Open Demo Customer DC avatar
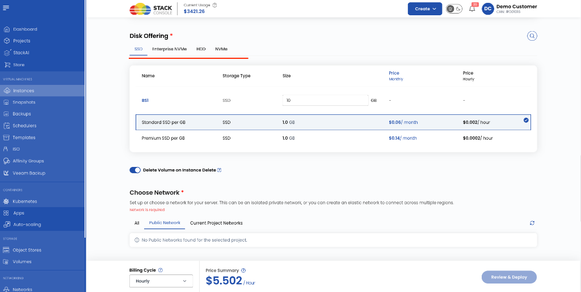The width and height of the screenshot is (581, 292). [x=487, y=9]
